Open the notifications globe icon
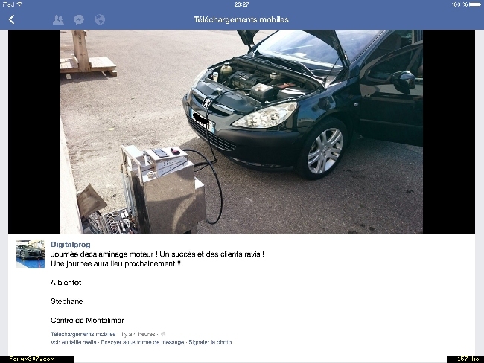This screenshot has height=363, width=484. [100, 20]
